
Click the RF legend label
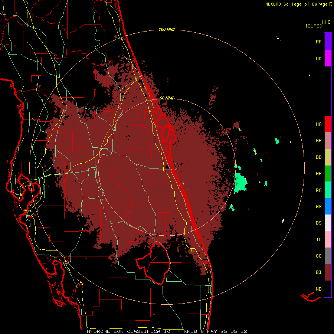(x=318, y=42)
